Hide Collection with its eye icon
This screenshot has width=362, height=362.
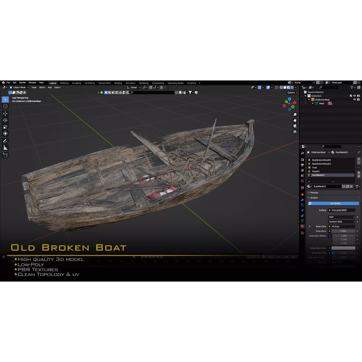pyautogui.click(x=355, y=96)
